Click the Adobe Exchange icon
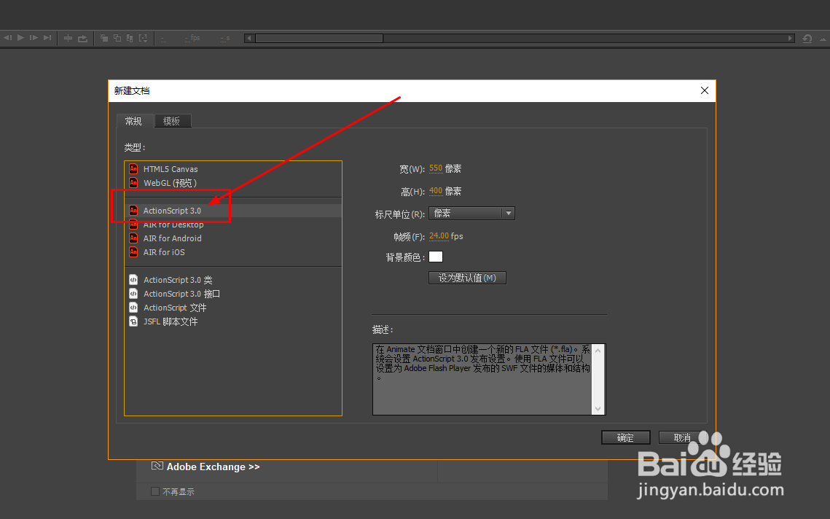 (157, 466)
